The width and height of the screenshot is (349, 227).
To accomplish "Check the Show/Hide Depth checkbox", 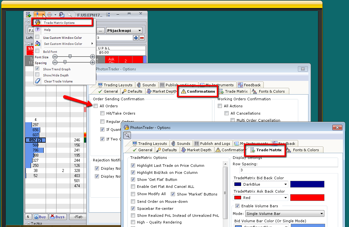I will tap(37, 74).
